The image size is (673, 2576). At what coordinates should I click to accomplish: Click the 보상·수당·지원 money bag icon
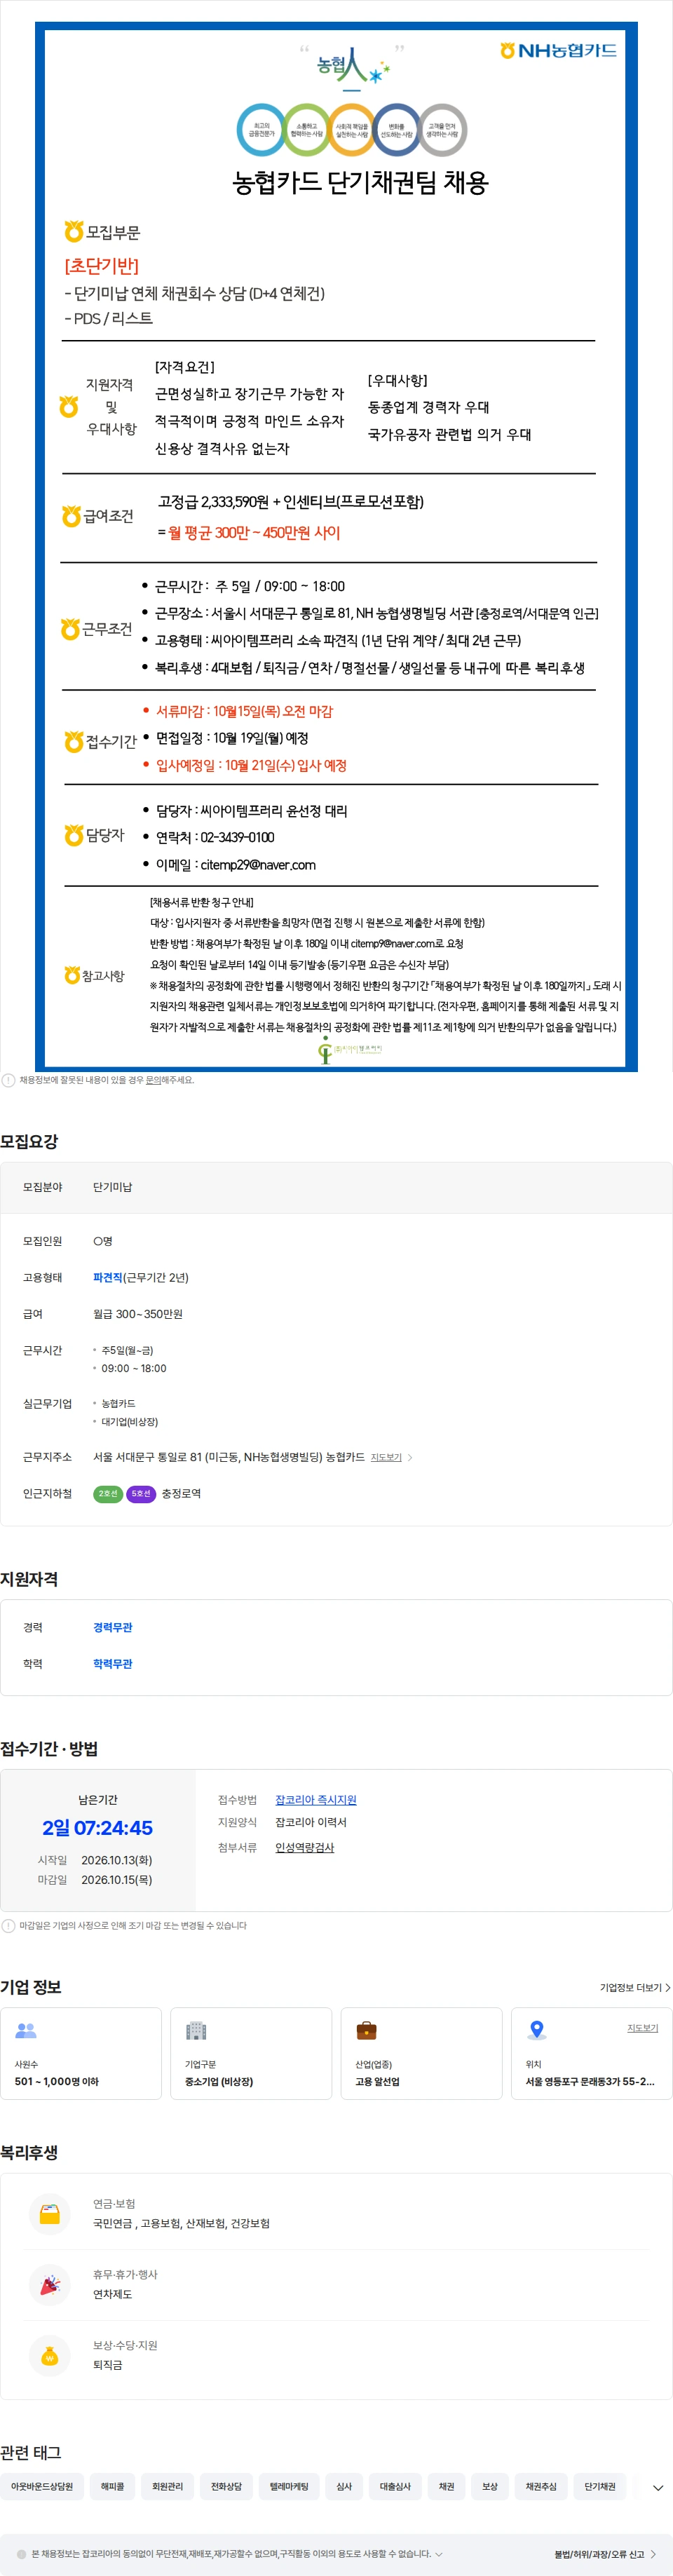pos(50,2355)
